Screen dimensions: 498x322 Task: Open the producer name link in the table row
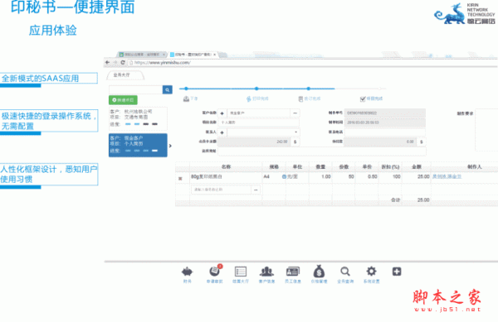tap(447, 176)
